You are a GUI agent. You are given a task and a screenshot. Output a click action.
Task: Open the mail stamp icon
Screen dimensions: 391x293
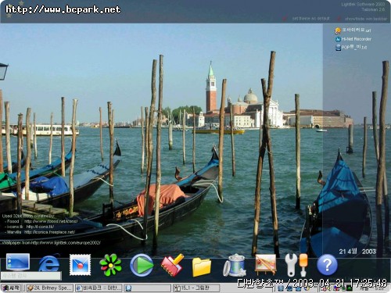tap(80, 265)
